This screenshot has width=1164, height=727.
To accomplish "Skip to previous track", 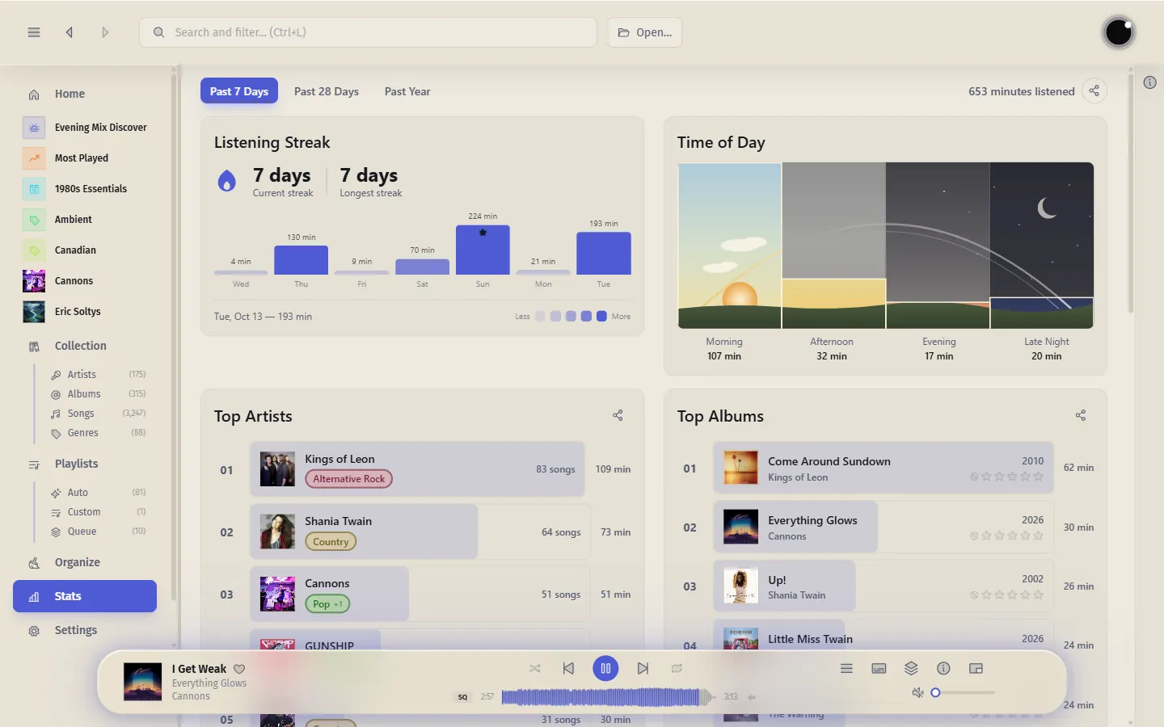I will [x=568, y=668].
